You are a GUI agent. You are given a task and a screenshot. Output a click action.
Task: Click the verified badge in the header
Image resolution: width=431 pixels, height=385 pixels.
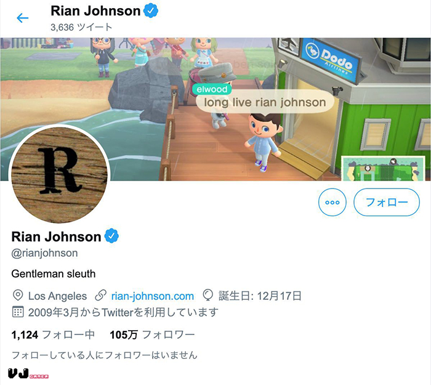[151, 11]
